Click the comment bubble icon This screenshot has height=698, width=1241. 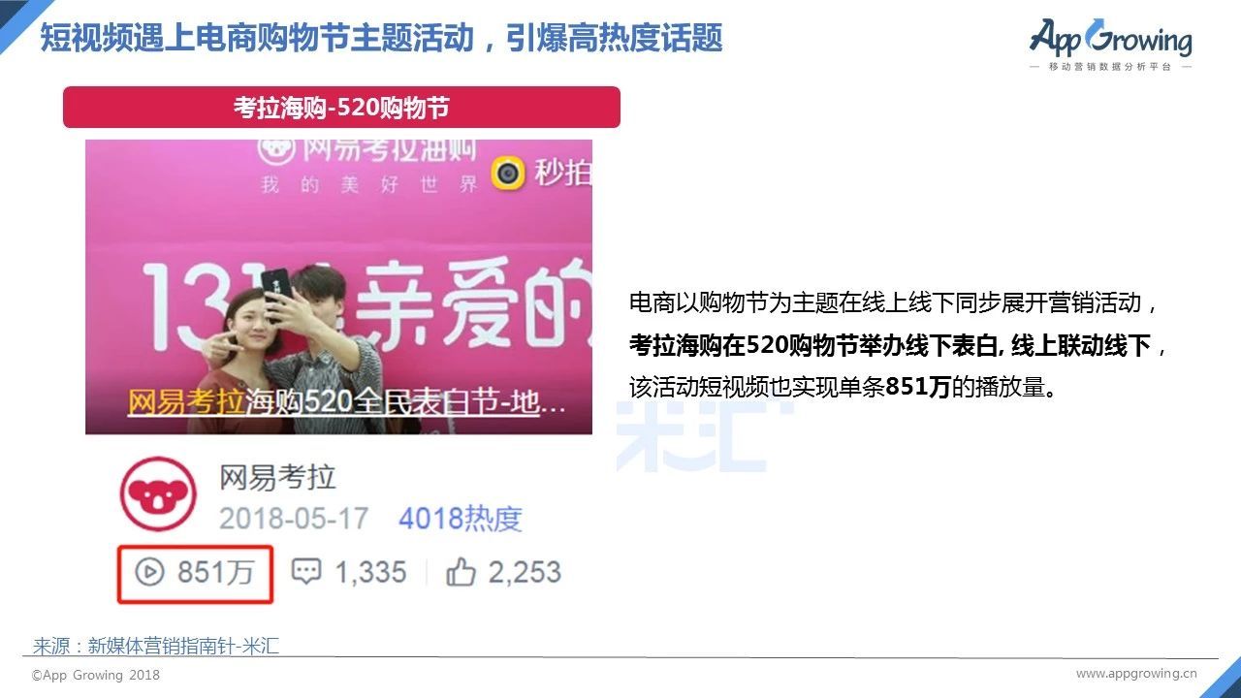306,572
